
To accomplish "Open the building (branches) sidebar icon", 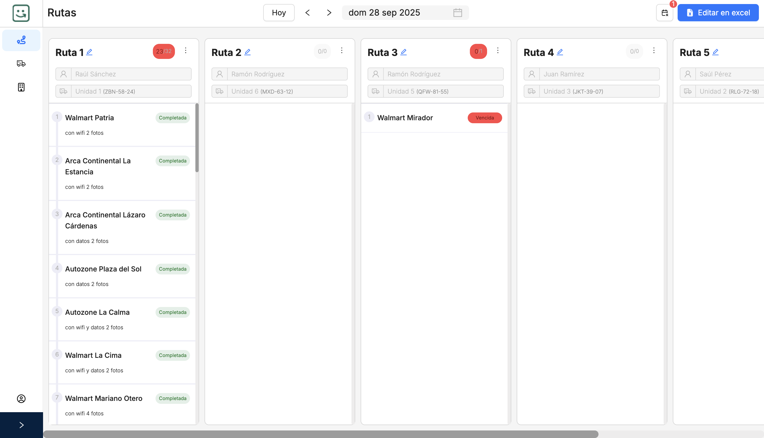I will 21,87.
